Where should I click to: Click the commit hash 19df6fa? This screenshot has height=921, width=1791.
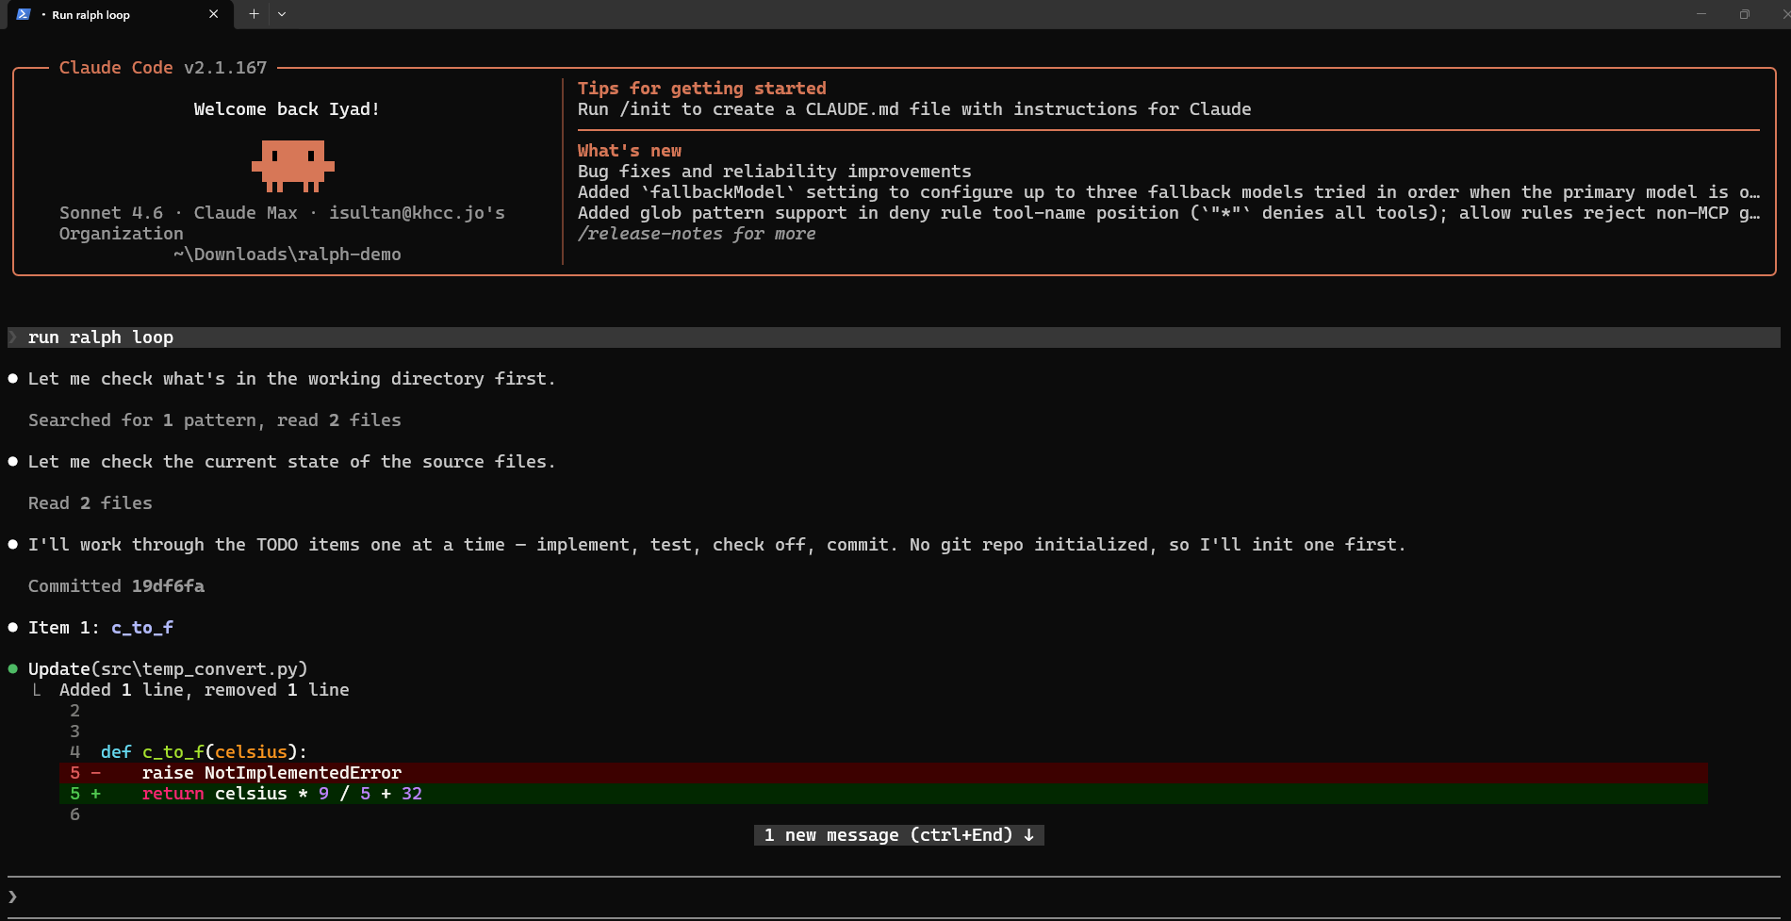(168, 586)
